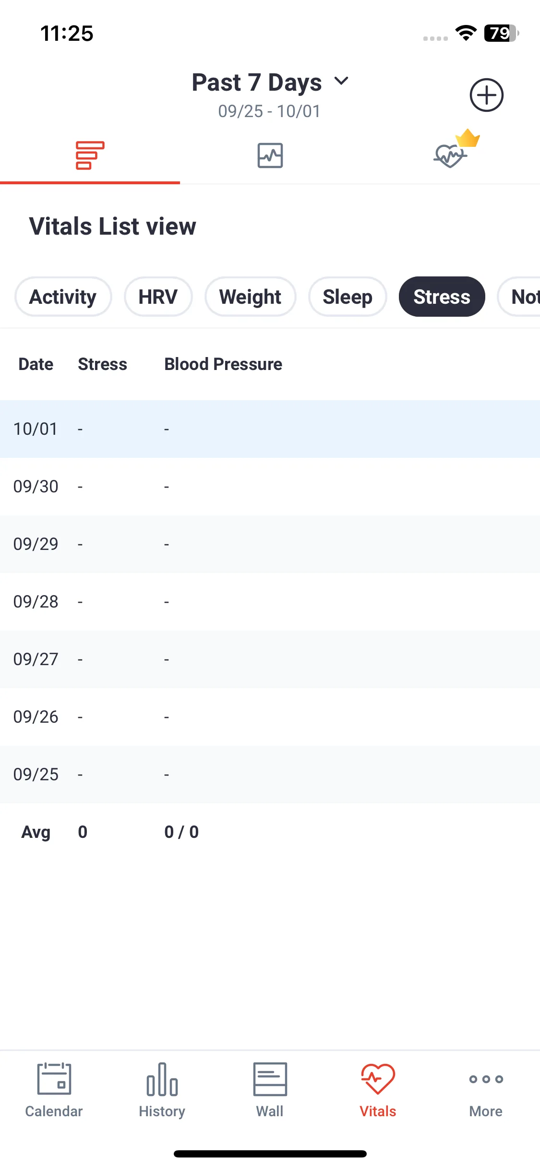The width and height of the screenshot is (540, 1169).
Task: Expand the Past 7 Days chevron
Action: [x=341, y=81]
